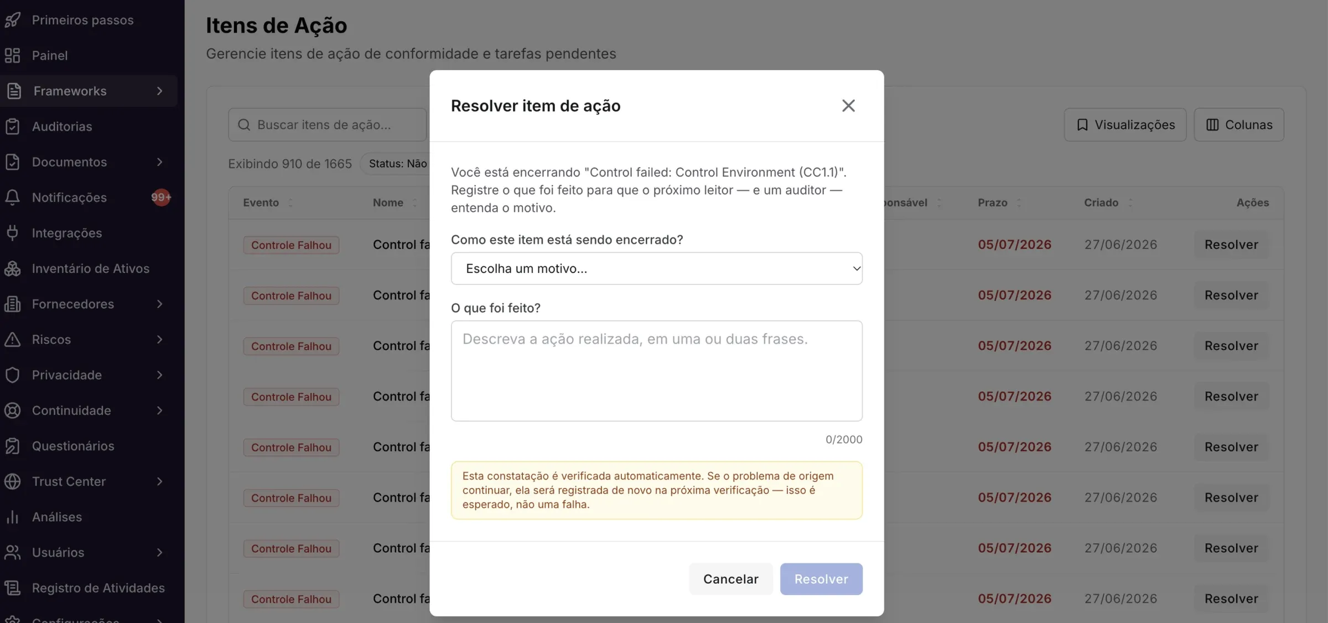This screenshot has height=623, width=1328.
Task: Click the Privacidade shield icon
Action: click(x=12, y=375)
